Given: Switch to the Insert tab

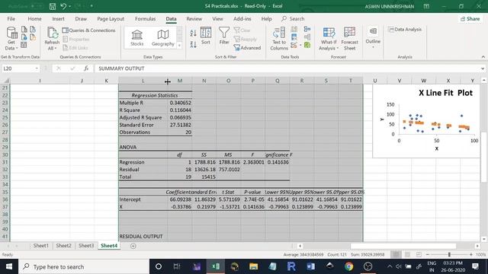Looking at the screenshot, I should click(x=58, y=19).
